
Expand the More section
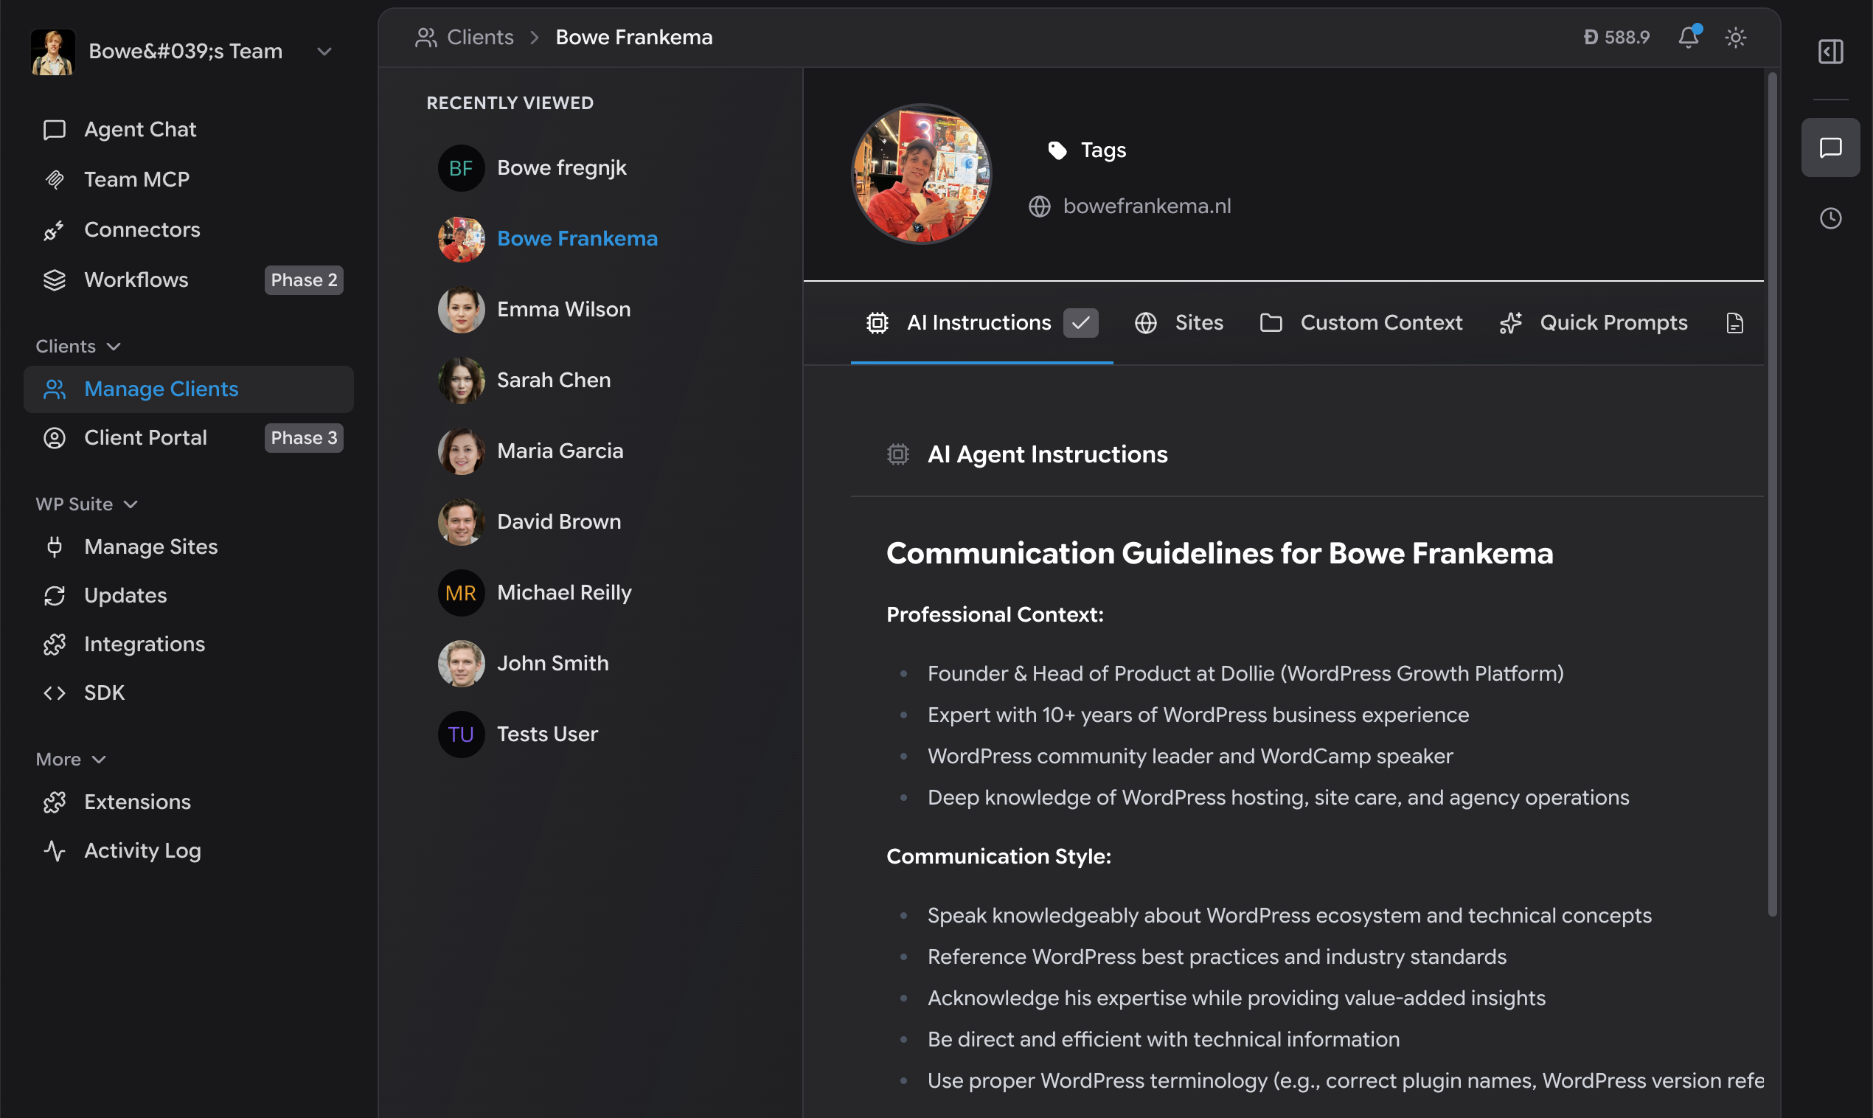click(x=100, y=760)
